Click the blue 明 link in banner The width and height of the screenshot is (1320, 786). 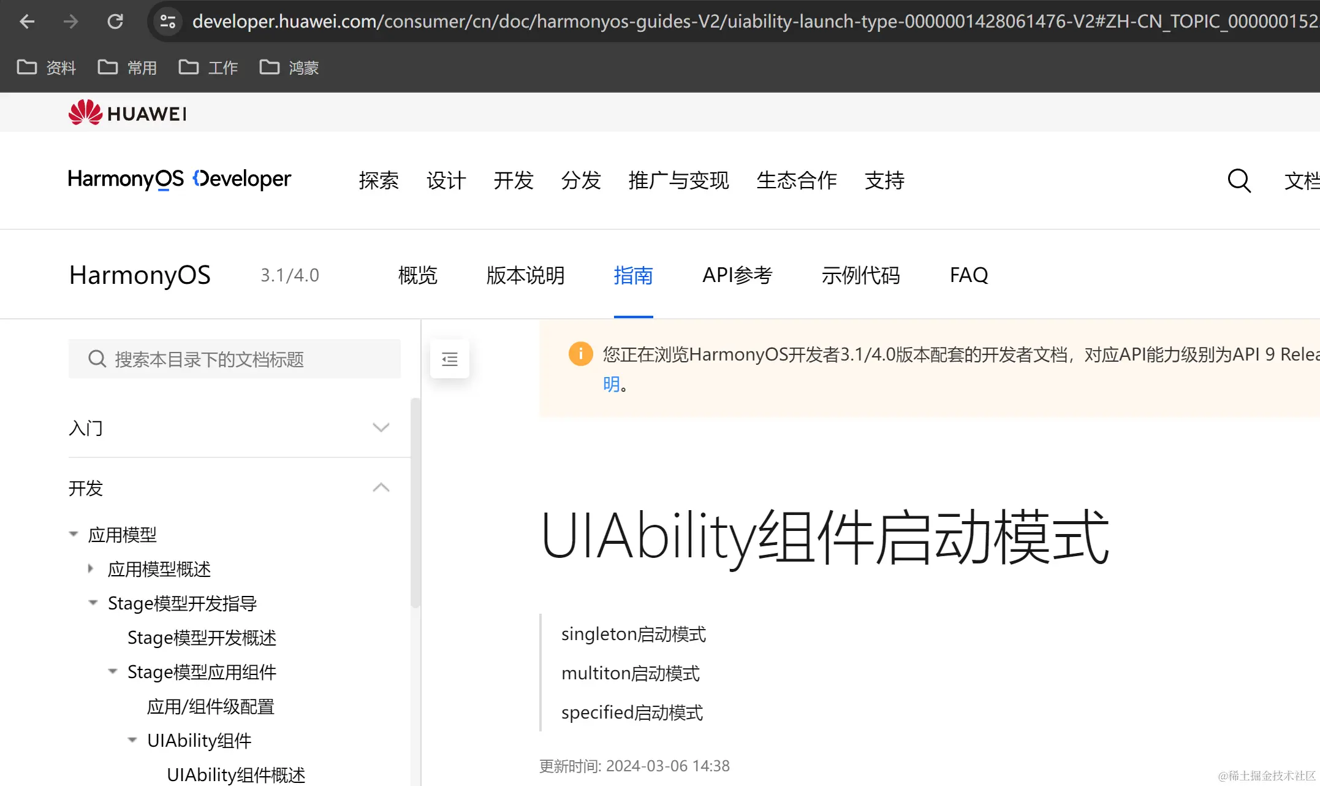click(611, 384)
